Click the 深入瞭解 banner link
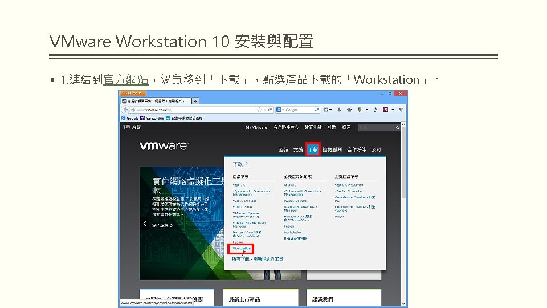 pyautogui.click(x=162, y=226)
